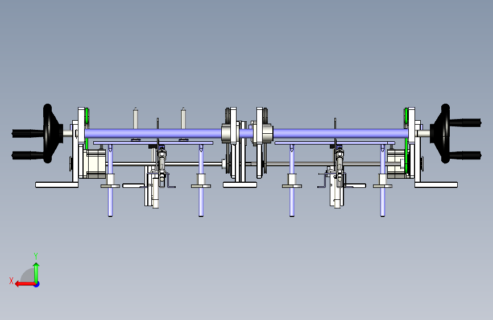Select the "X" label on the orientation triad
This screenshot has width=493, height=320.
[x=11, y=281]
